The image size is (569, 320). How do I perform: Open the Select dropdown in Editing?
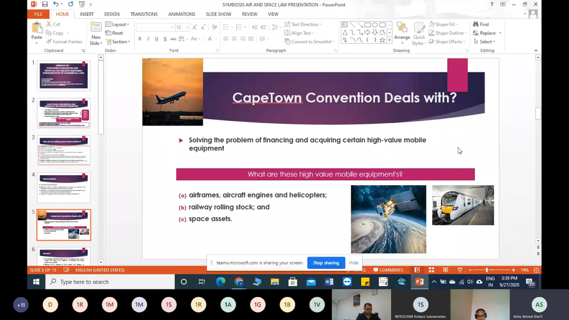[x=484, y=42]
